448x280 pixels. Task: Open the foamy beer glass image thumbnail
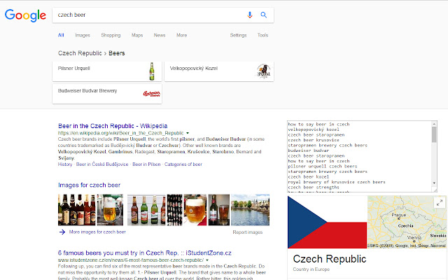pos(195,210)
